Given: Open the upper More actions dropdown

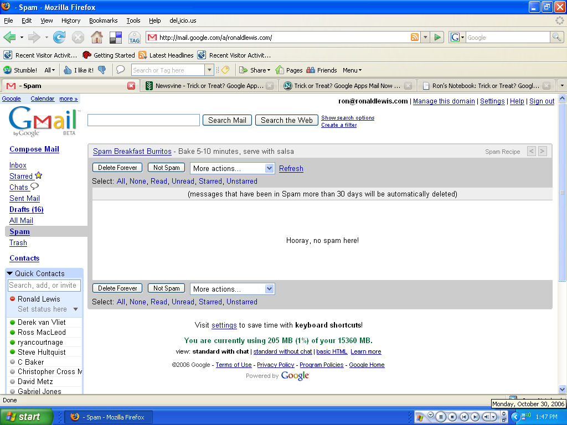Looking at the screenshot, I should click(232, 168).
